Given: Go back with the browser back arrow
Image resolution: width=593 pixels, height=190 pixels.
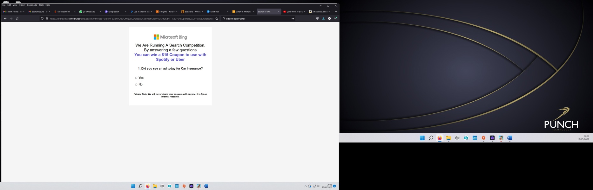Looking at the screenshot, I should pos(5,19).
